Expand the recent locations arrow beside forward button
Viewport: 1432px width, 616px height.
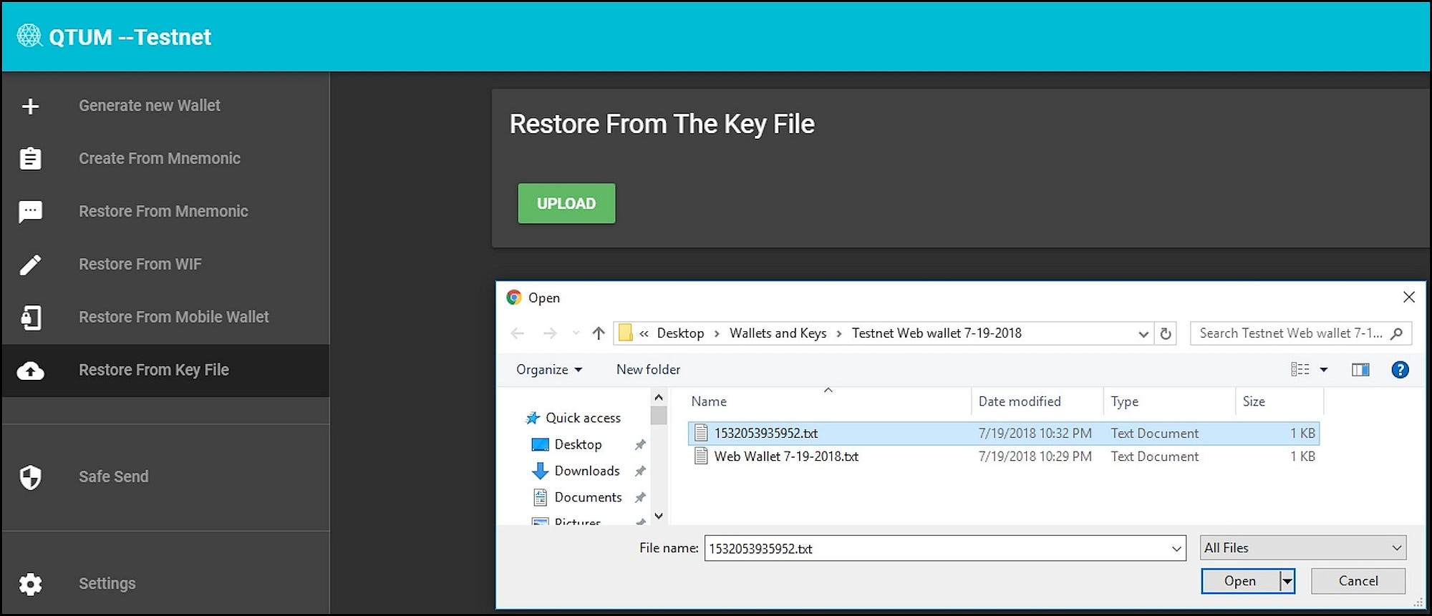[x=576, y=333]
